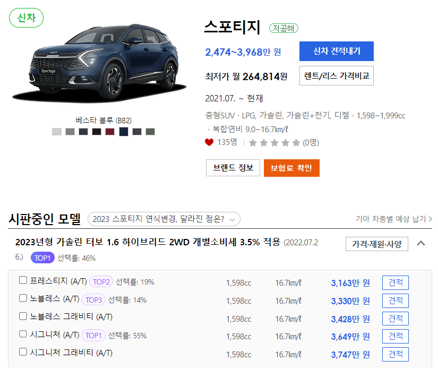Tick the 노블레스 그래비티 (A/T) checkbox
This screenshot has width=438, height=369.
(23, 316)
